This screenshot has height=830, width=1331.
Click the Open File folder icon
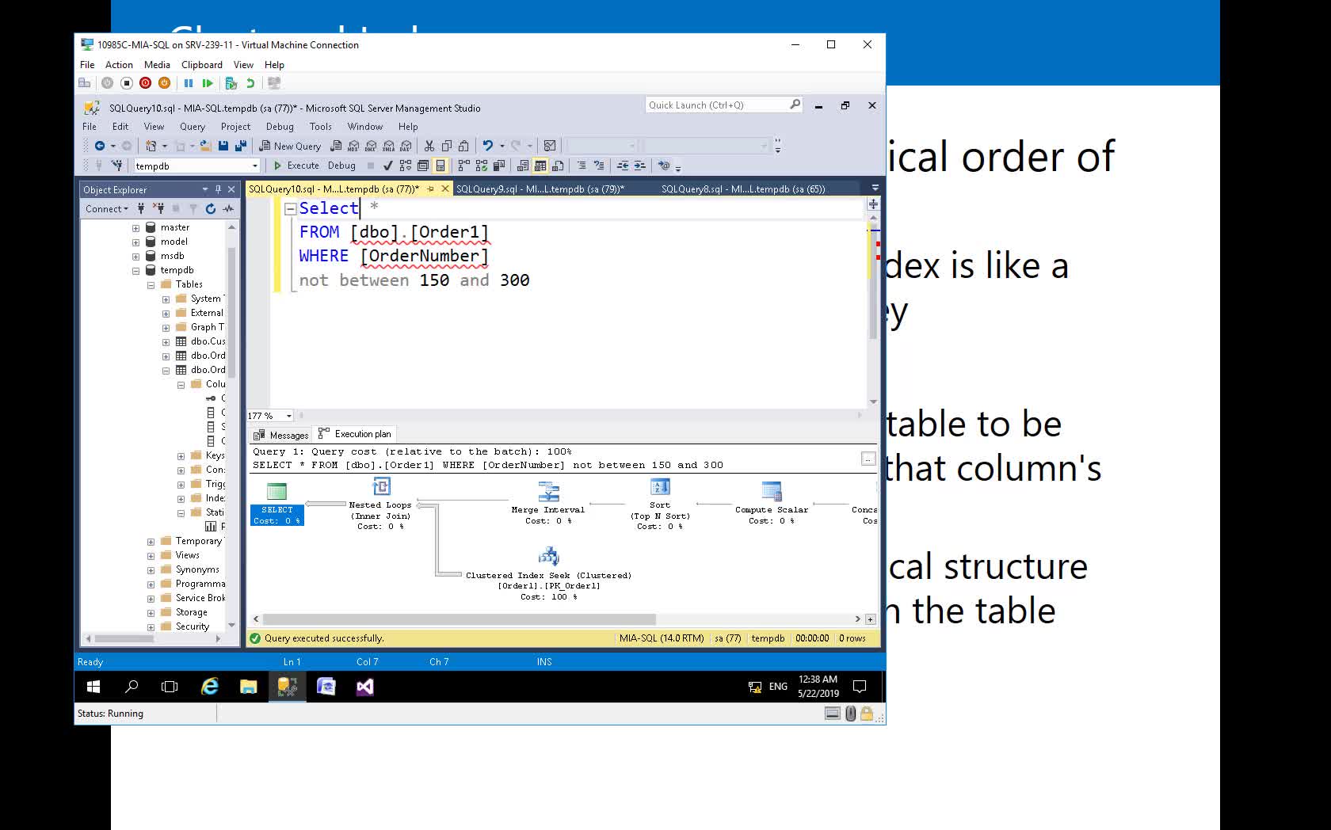tap(205, 146)
